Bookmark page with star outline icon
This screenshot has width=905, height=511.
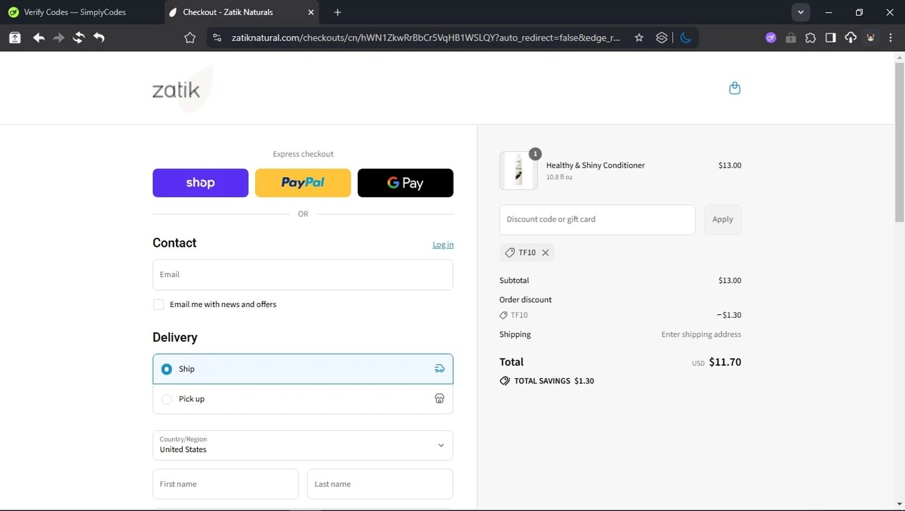tap(190, 38)
